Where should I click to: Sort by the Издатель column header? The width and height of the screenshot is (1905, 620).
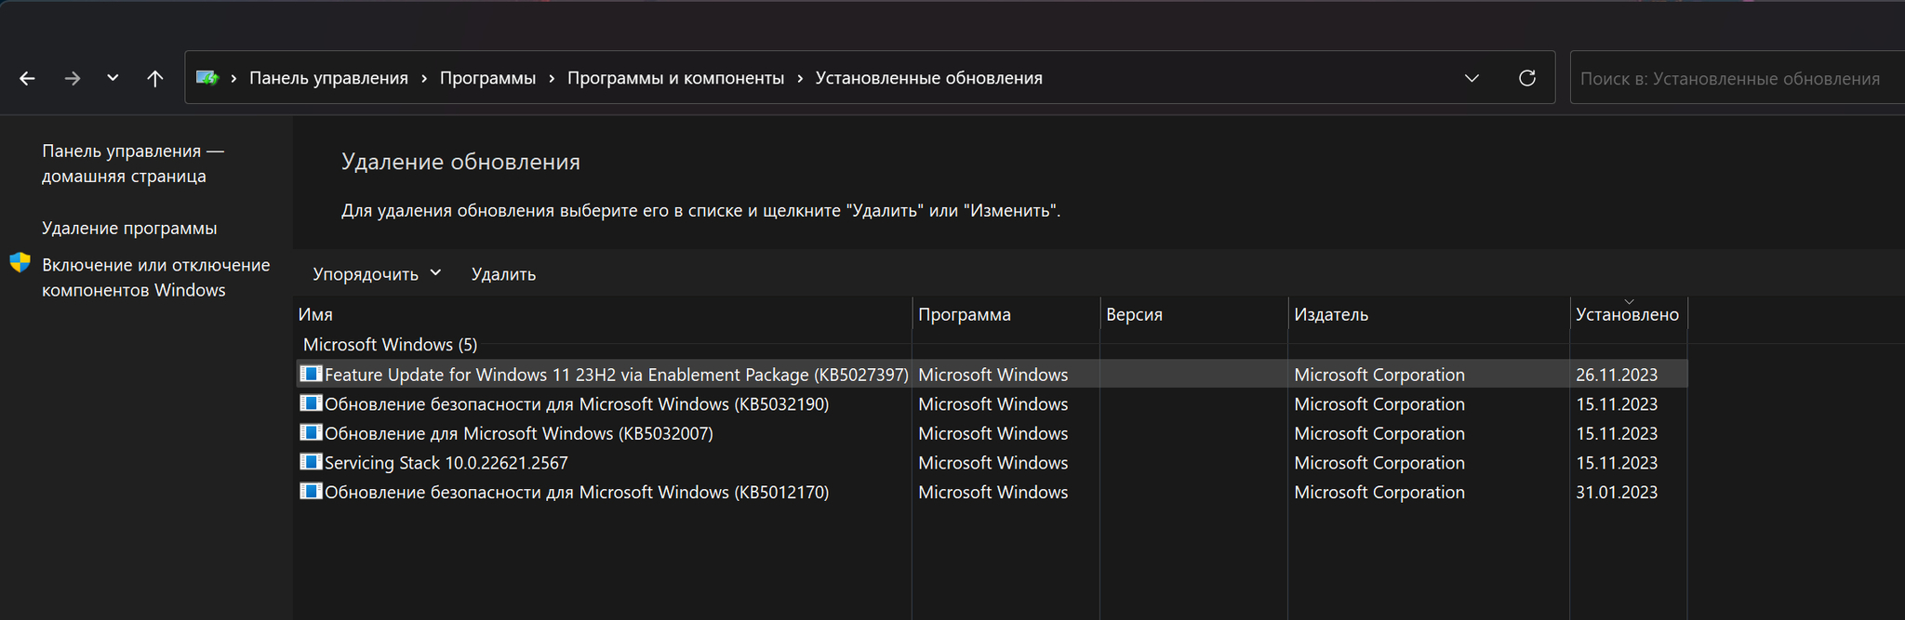click(1429, 314)
